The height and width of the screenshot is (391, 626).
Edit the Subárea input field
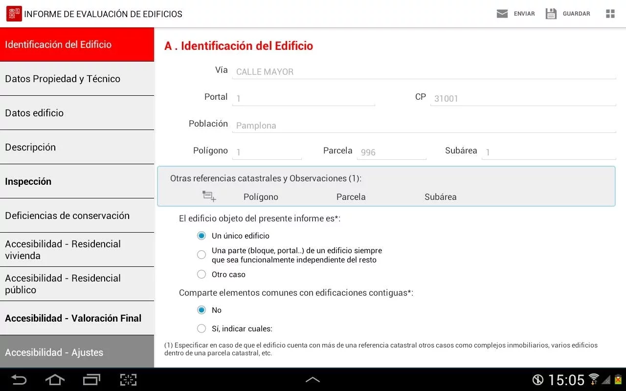(549, 152)
